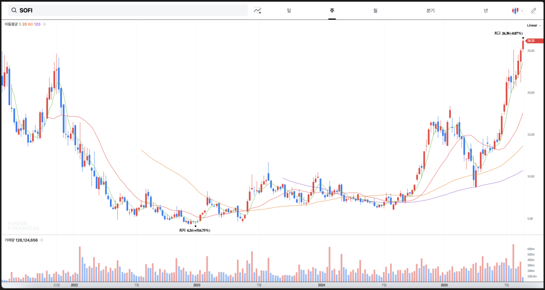The width and height of the screenshot is (545, 290).
Task: Switch to the daily 일 tab
Action: 289,10
